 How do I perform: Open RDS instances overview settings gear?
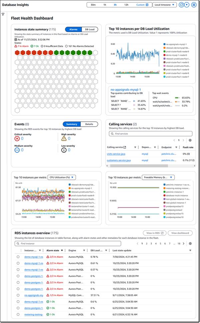pyautogui.click(x=190, y=243)
